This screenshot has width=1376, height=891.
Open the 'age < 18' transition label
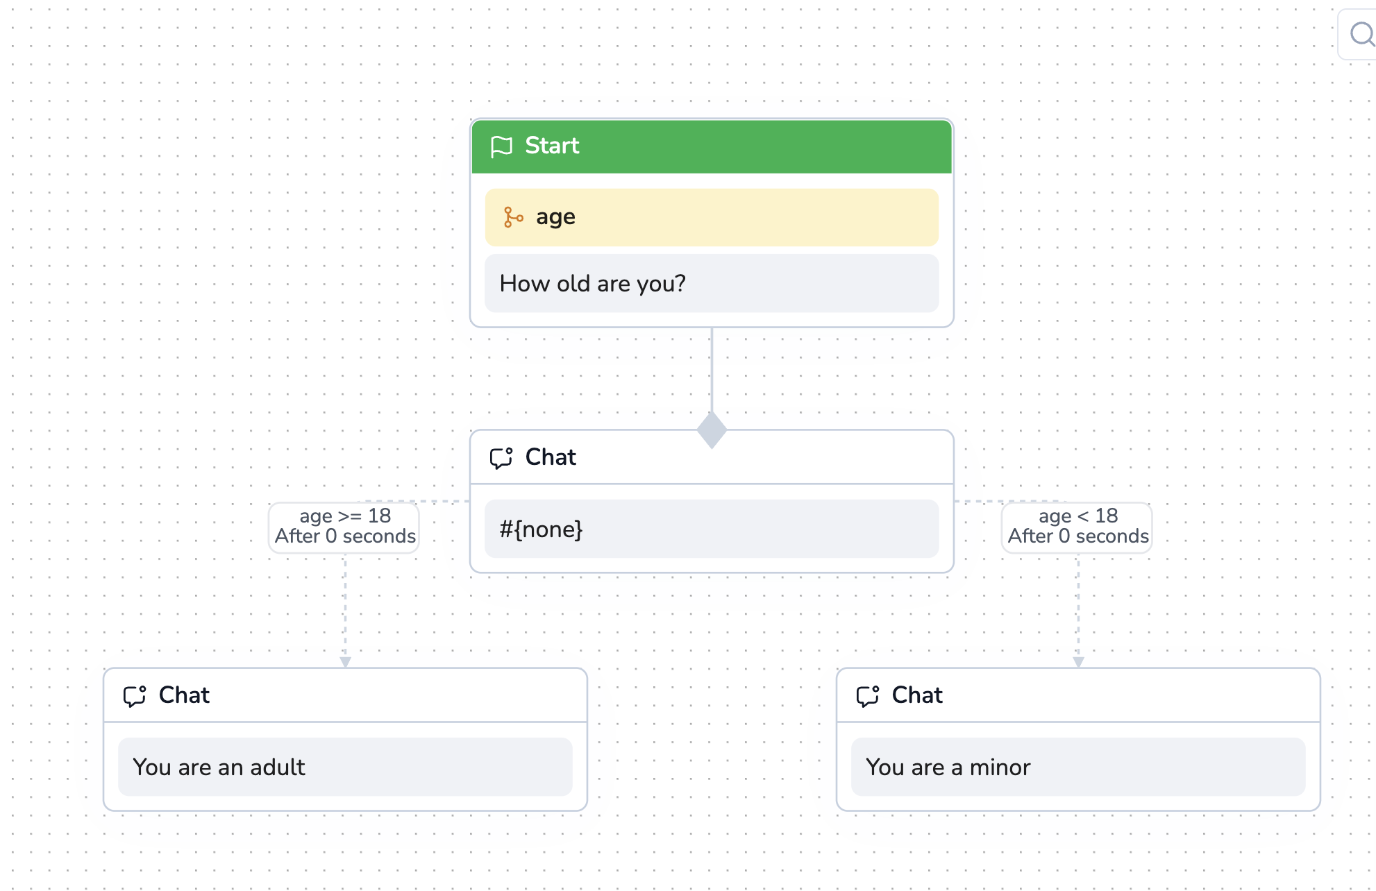1077,527
